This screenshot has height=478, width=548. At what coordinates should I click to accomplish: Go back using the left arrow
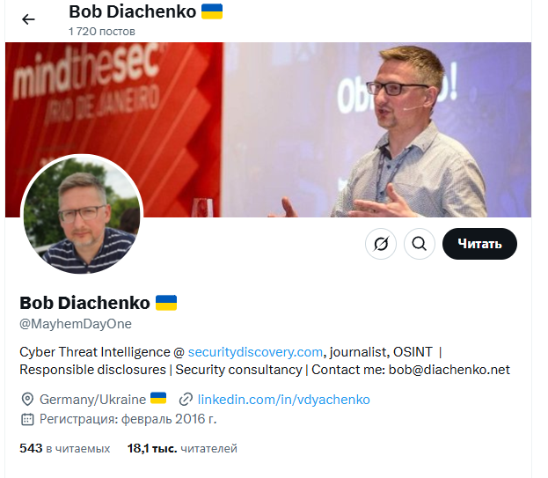pyautogui.click(x=28, y=19)
